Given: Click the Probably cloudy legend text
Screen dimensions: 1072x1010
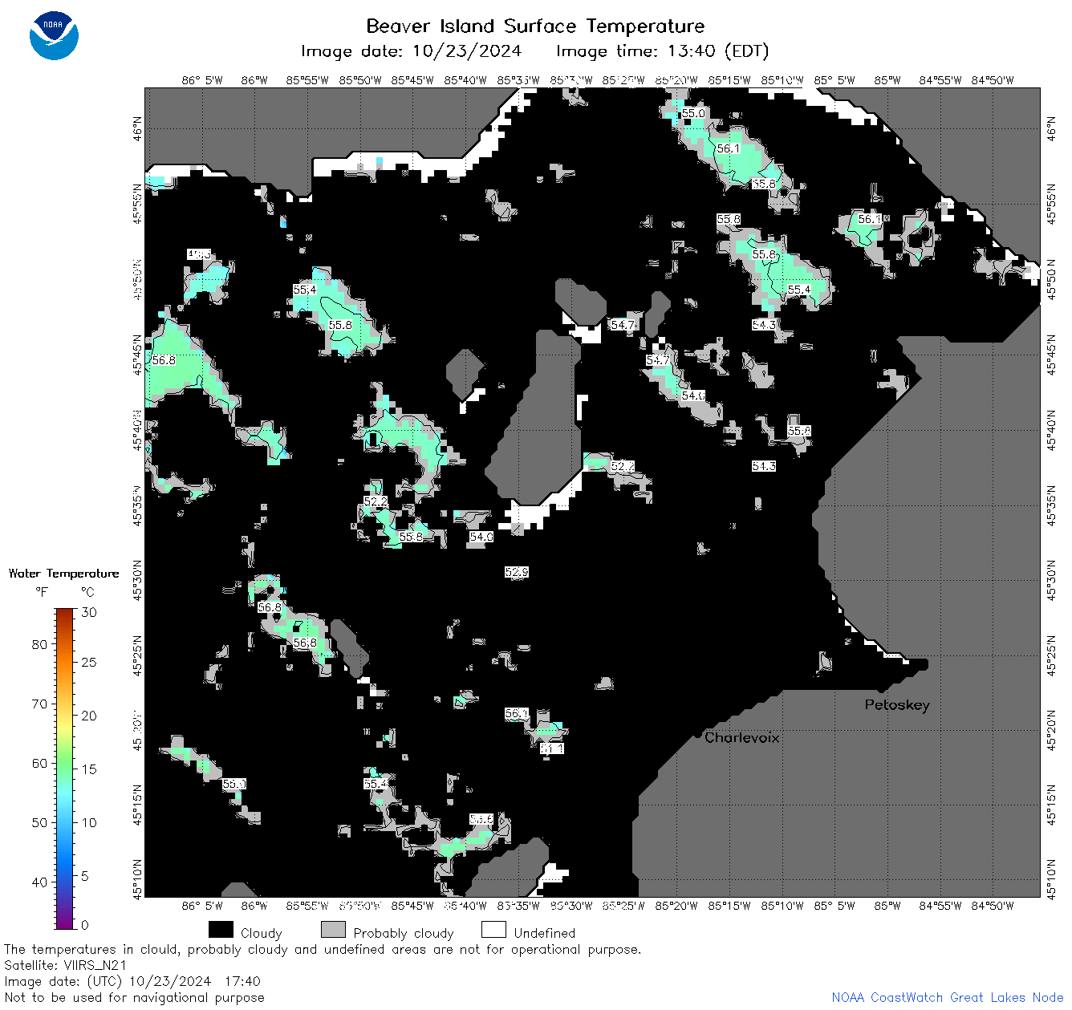Looking at the screenshot, I should 404,933.
